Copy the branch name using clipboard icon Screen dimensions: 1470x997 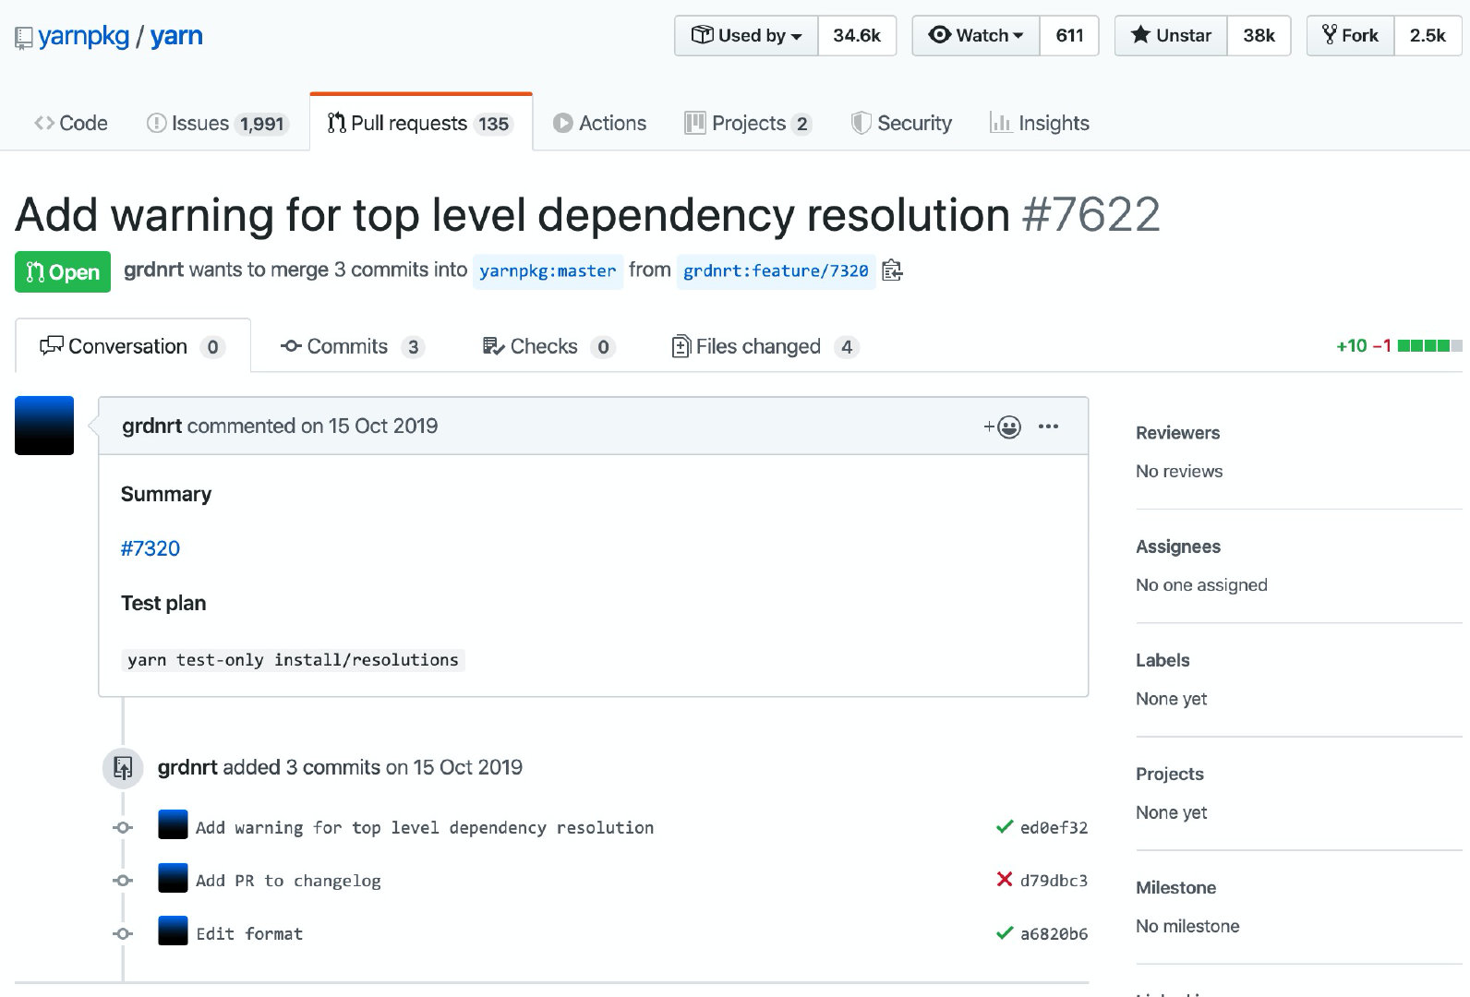[x=892, y=270]
